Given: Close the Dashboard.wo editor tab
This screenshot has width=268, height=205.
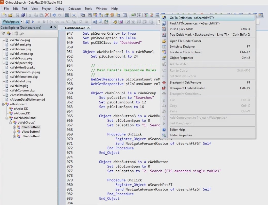Looking at the screenshot, I should click(x=88, y=28).
